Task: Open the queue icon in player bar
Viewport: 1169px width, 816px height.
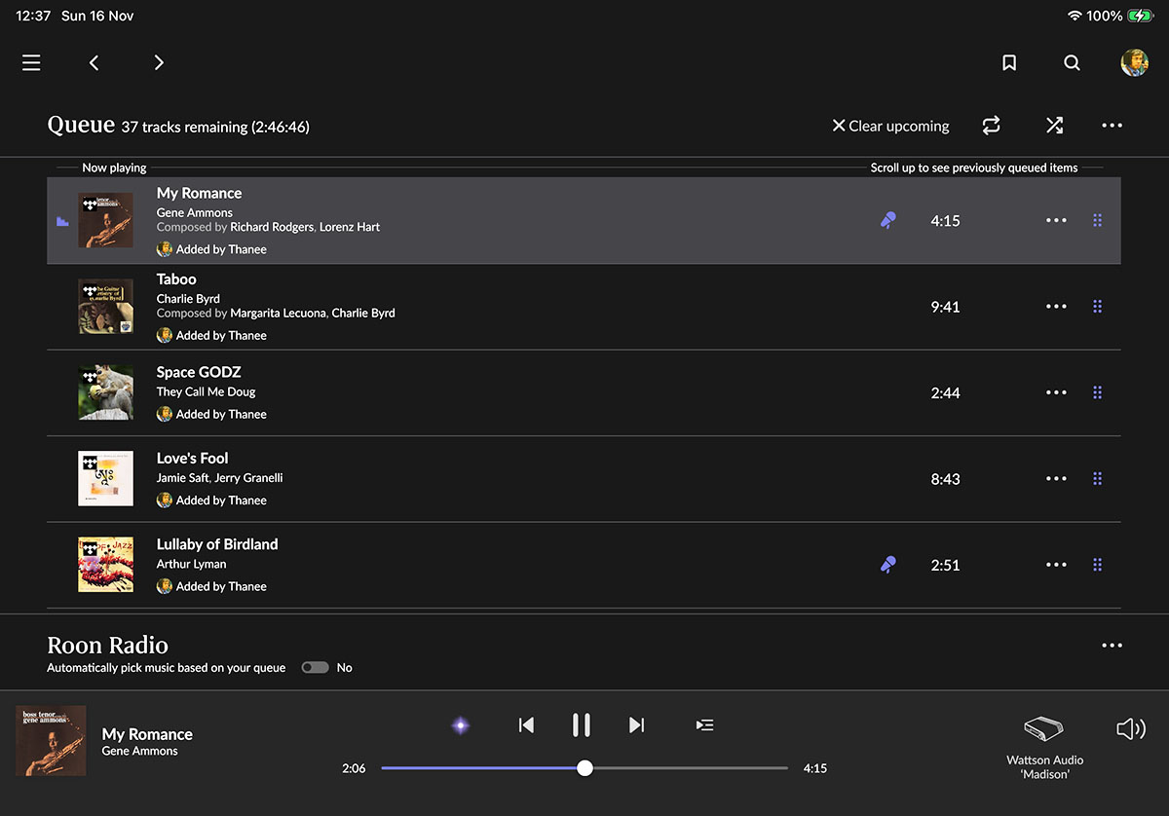Action: tap(704, 724)
